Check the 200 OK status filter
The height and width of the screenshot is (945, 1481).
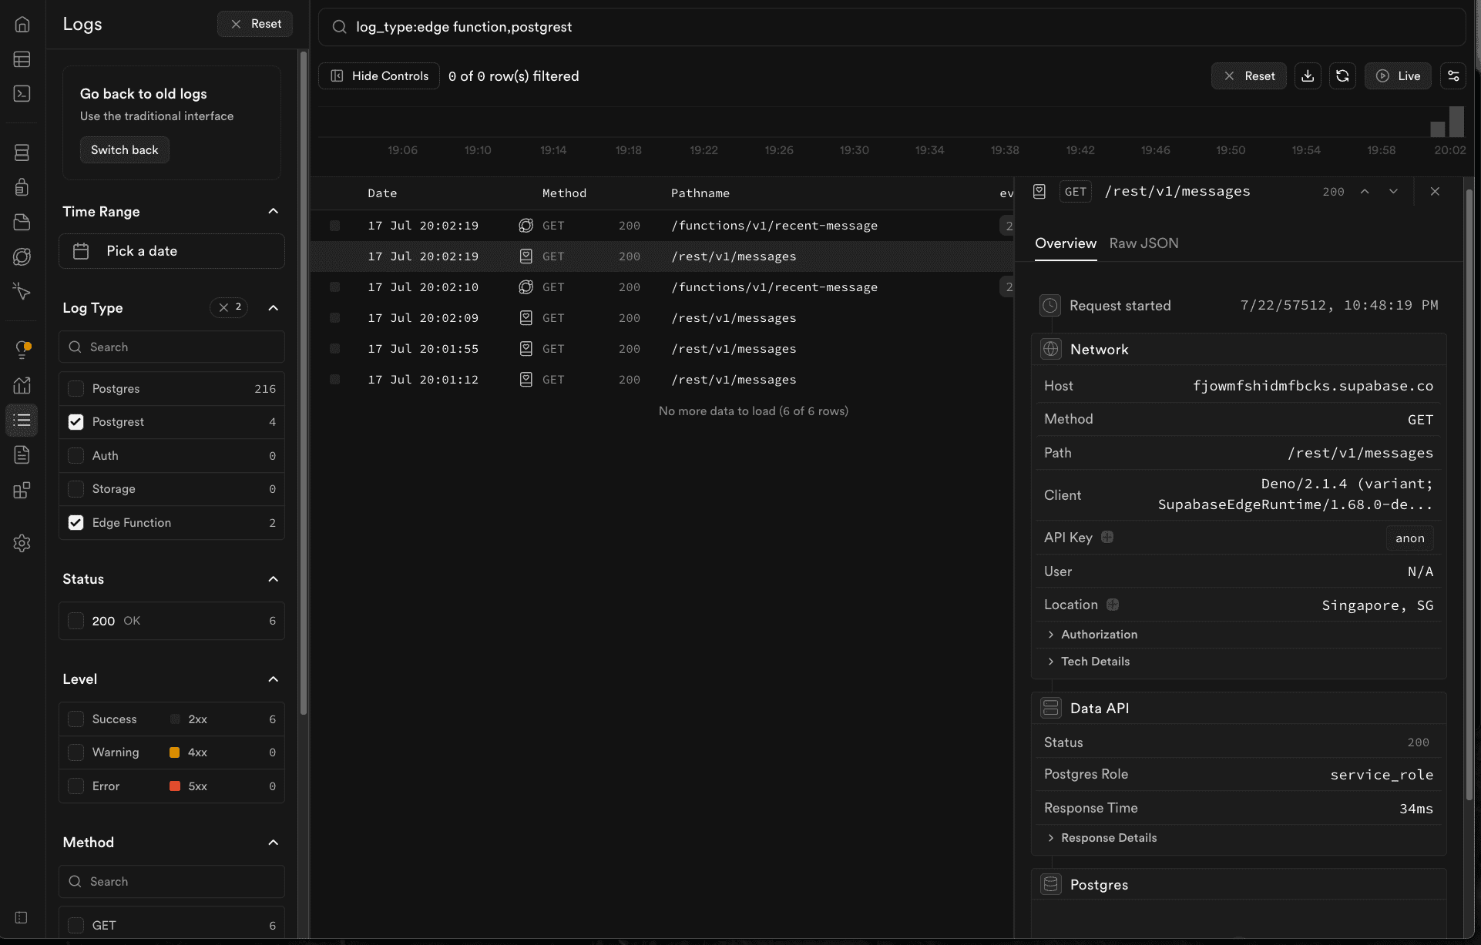click(76, 621)
